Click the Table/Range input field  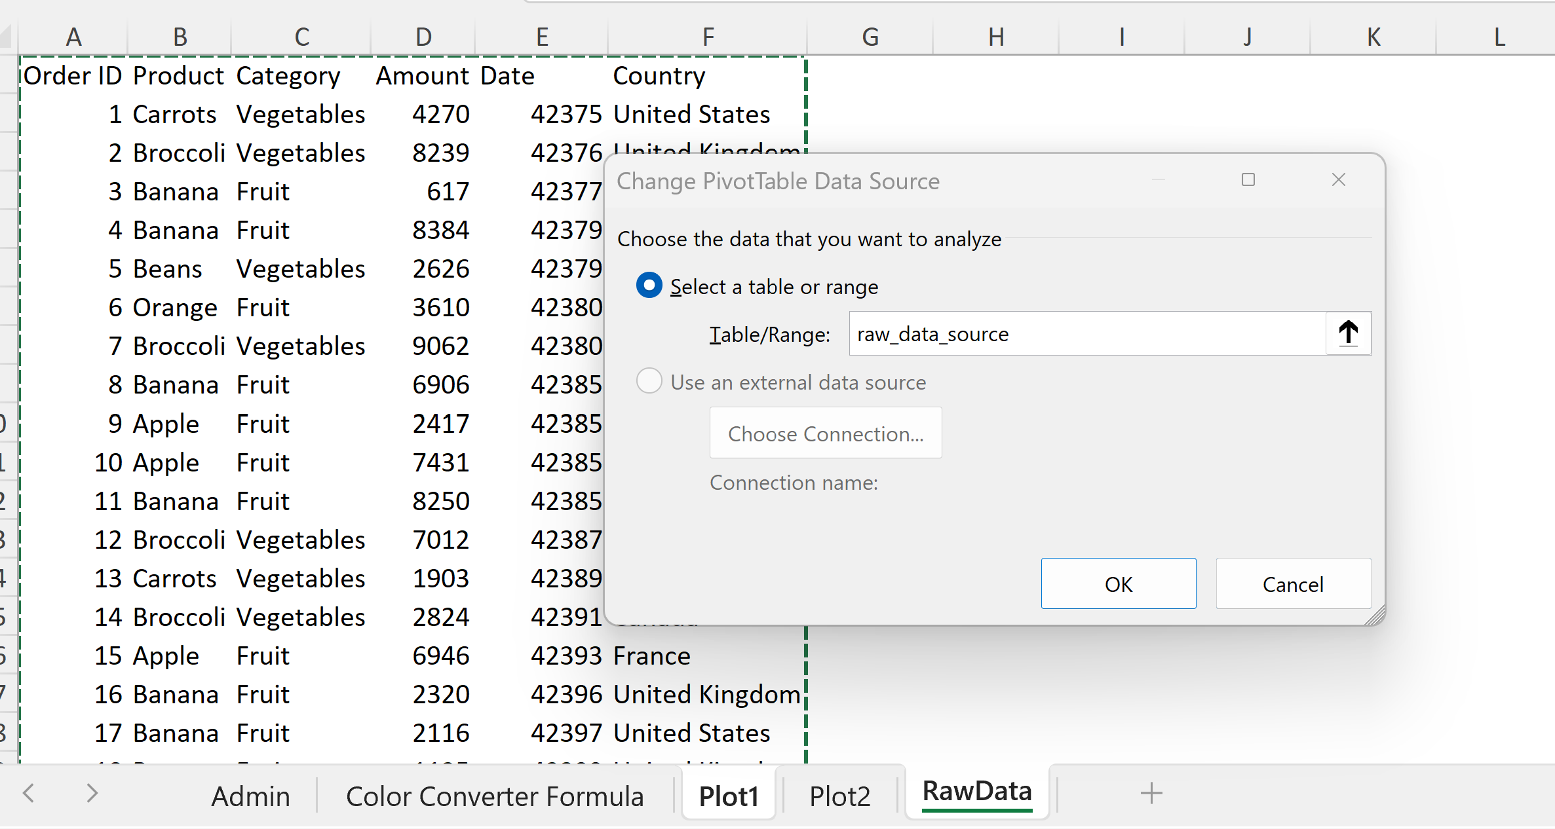click(1086, 334)
